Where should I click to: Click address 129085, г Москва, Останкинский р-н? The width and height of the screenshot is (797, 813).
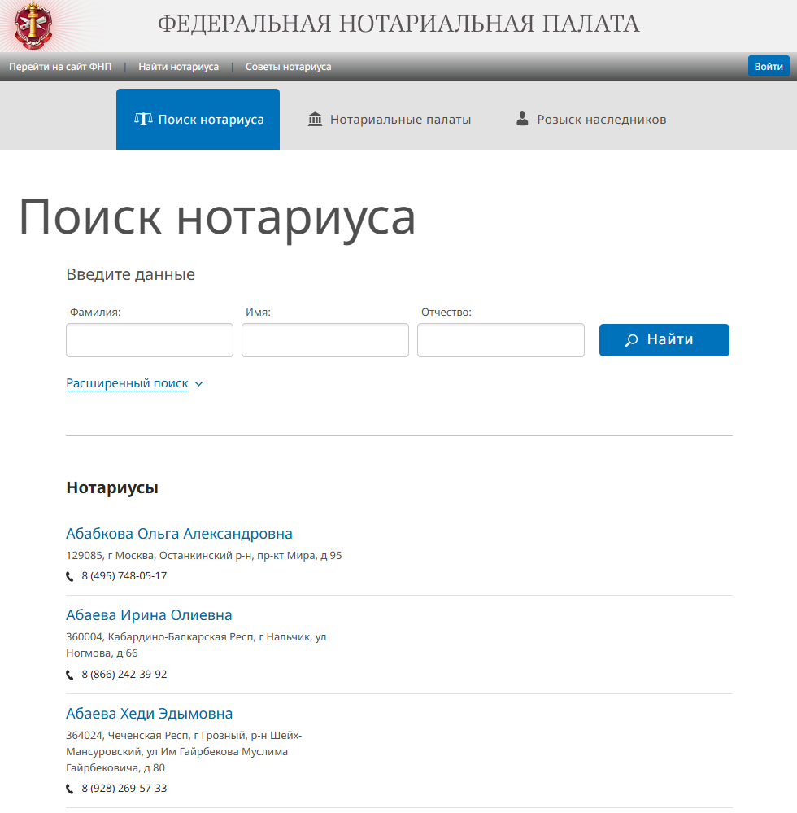point(203,556)
